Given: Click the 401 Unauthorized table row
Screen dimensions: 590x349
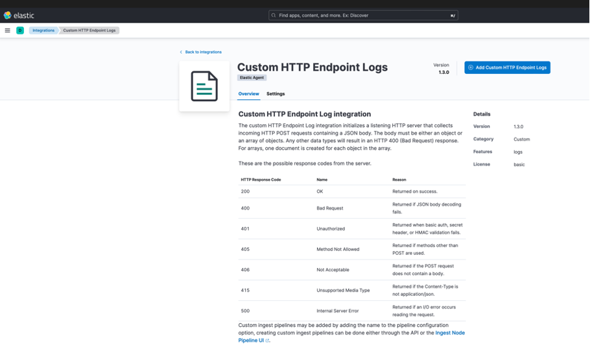Looking at the screenshot, I should coord(352,229).
